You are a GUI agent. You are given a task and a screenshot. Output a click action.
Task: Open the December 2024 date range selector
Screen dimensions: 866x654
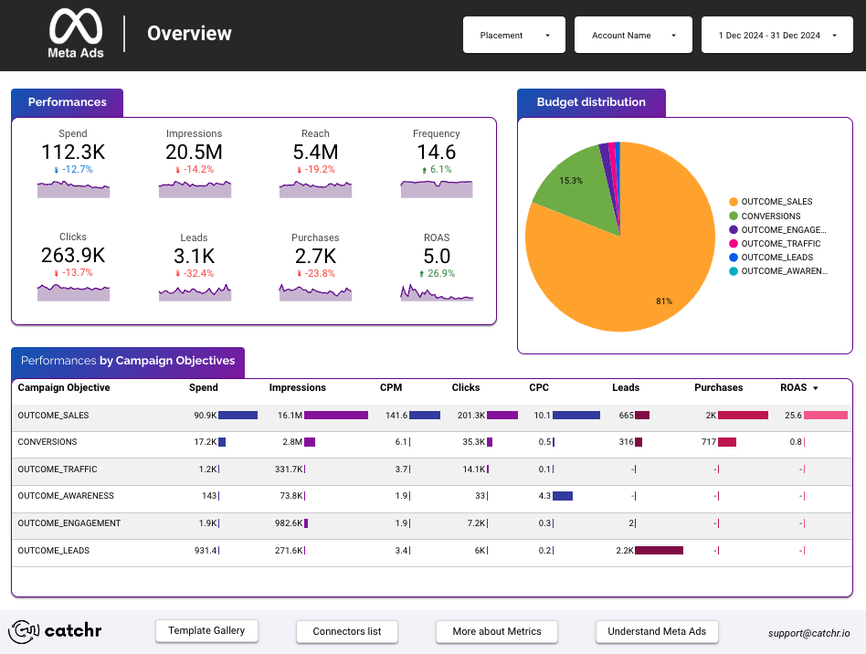tap(776, 35)
